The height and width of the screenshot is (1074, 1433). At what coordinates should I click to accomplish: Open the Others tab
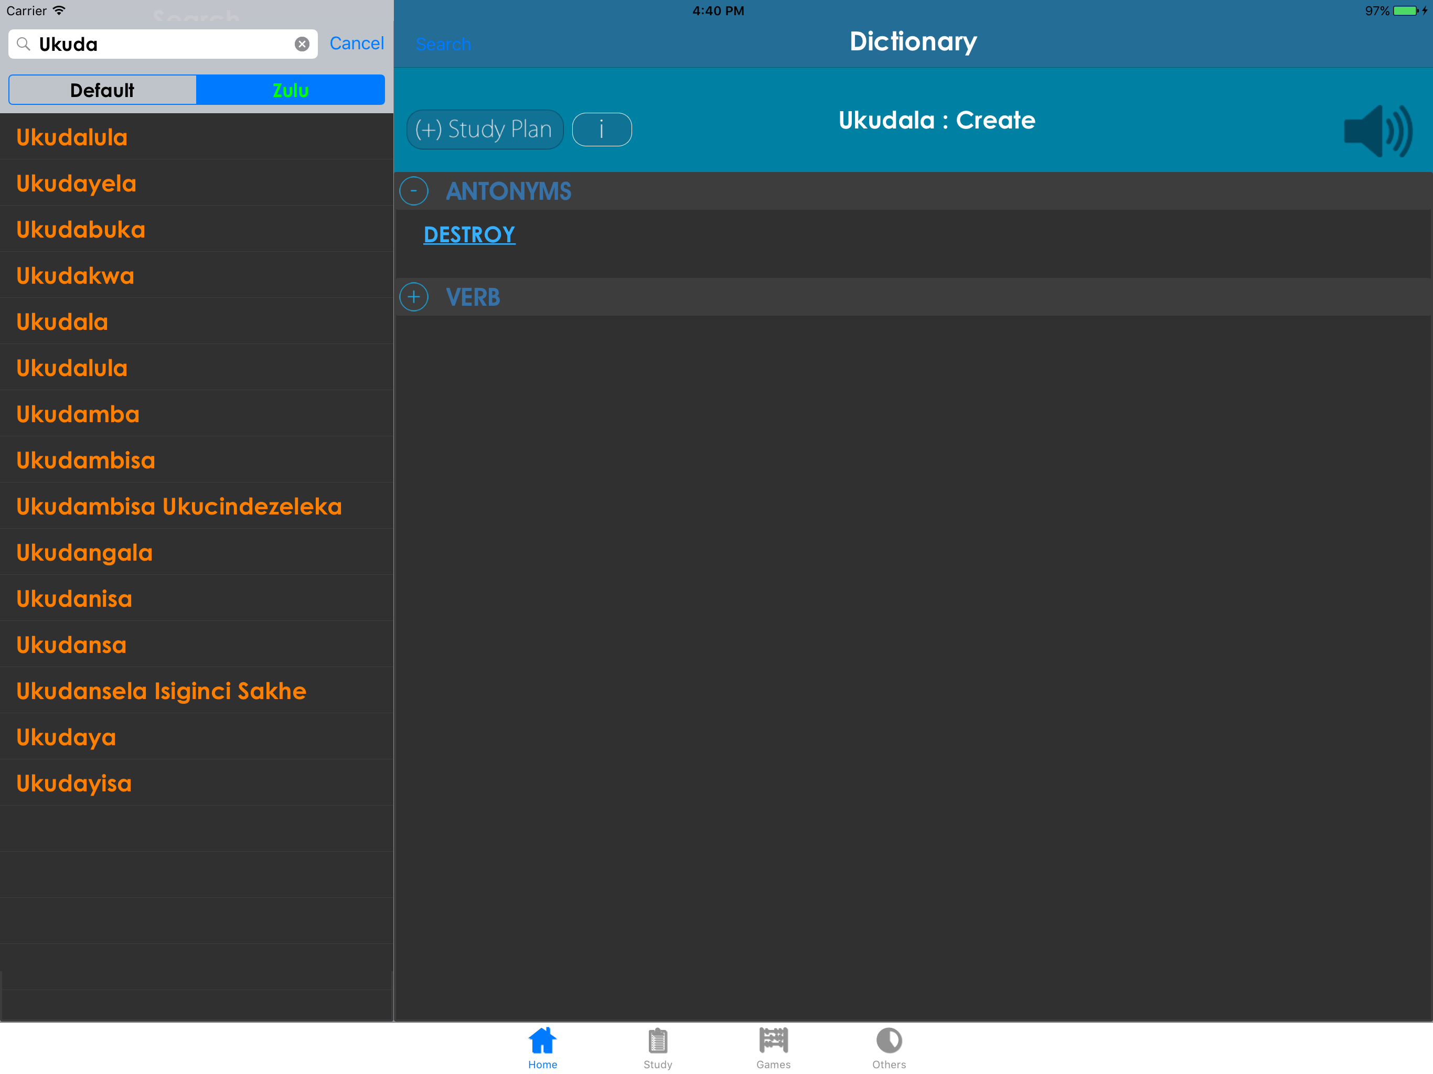(x=889, y=1048)
